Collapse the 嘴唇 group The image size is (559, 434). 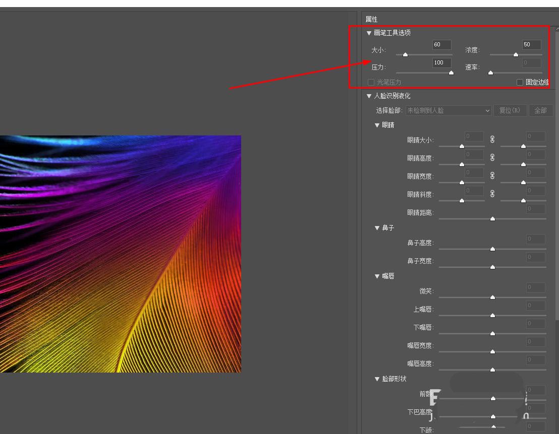pyautogui.click(x=377, y=276)
